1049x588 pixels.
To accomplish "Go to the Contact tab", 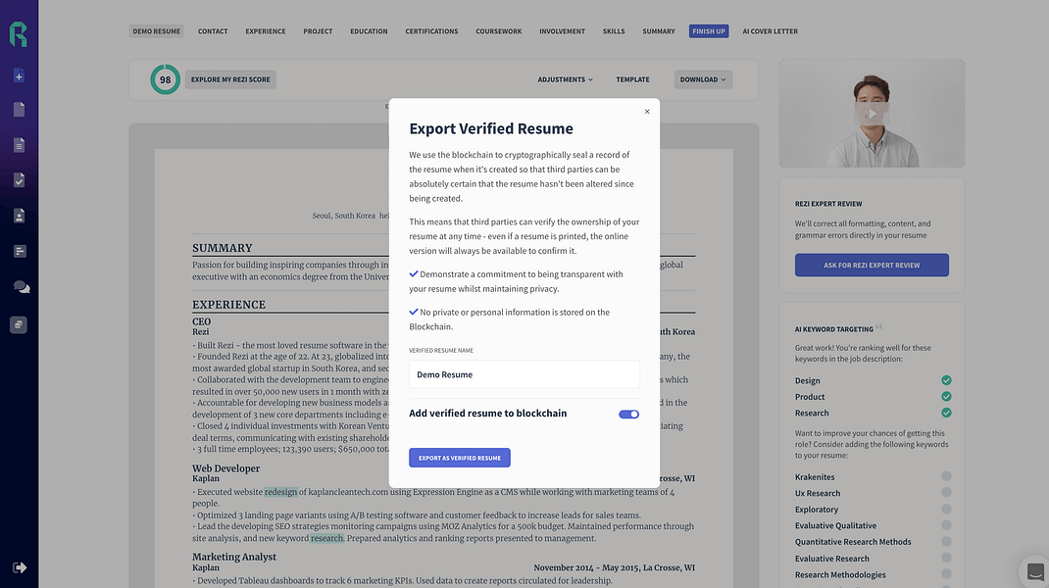I will pos(213,31).
